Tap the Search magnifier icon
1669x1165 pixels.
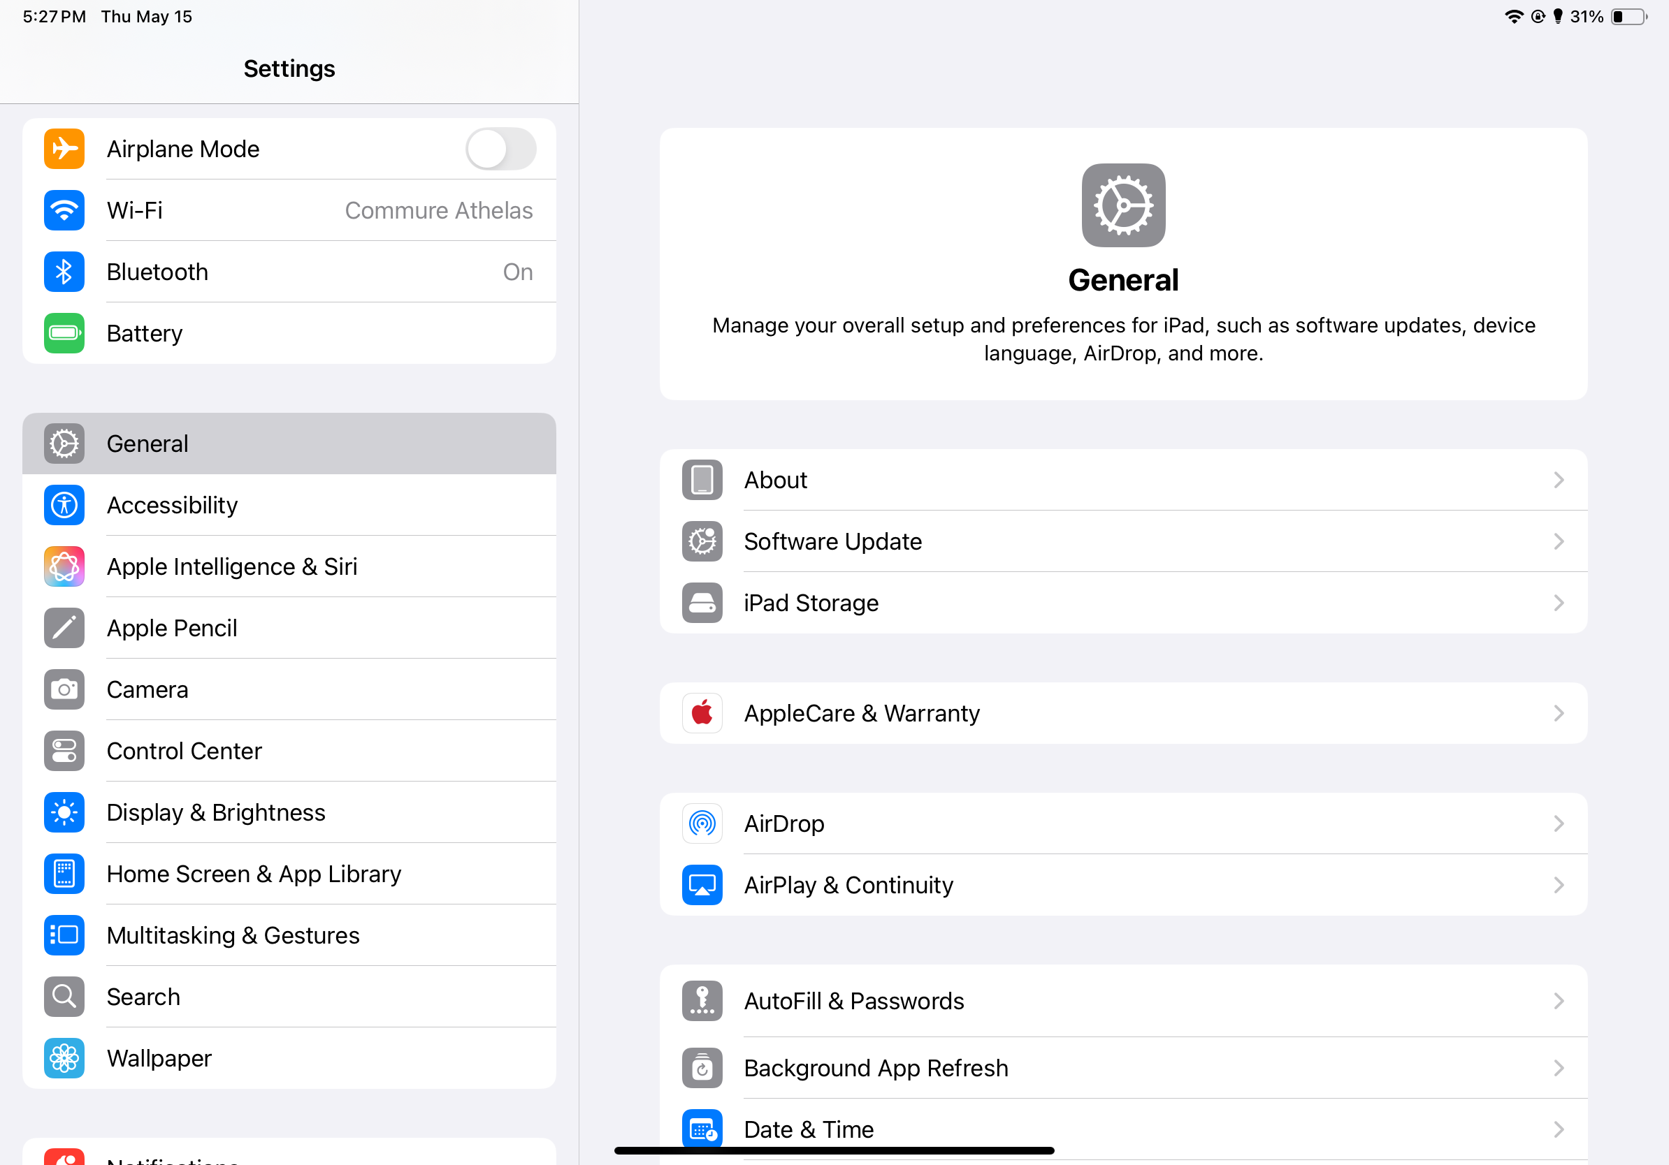pos(64,997)
